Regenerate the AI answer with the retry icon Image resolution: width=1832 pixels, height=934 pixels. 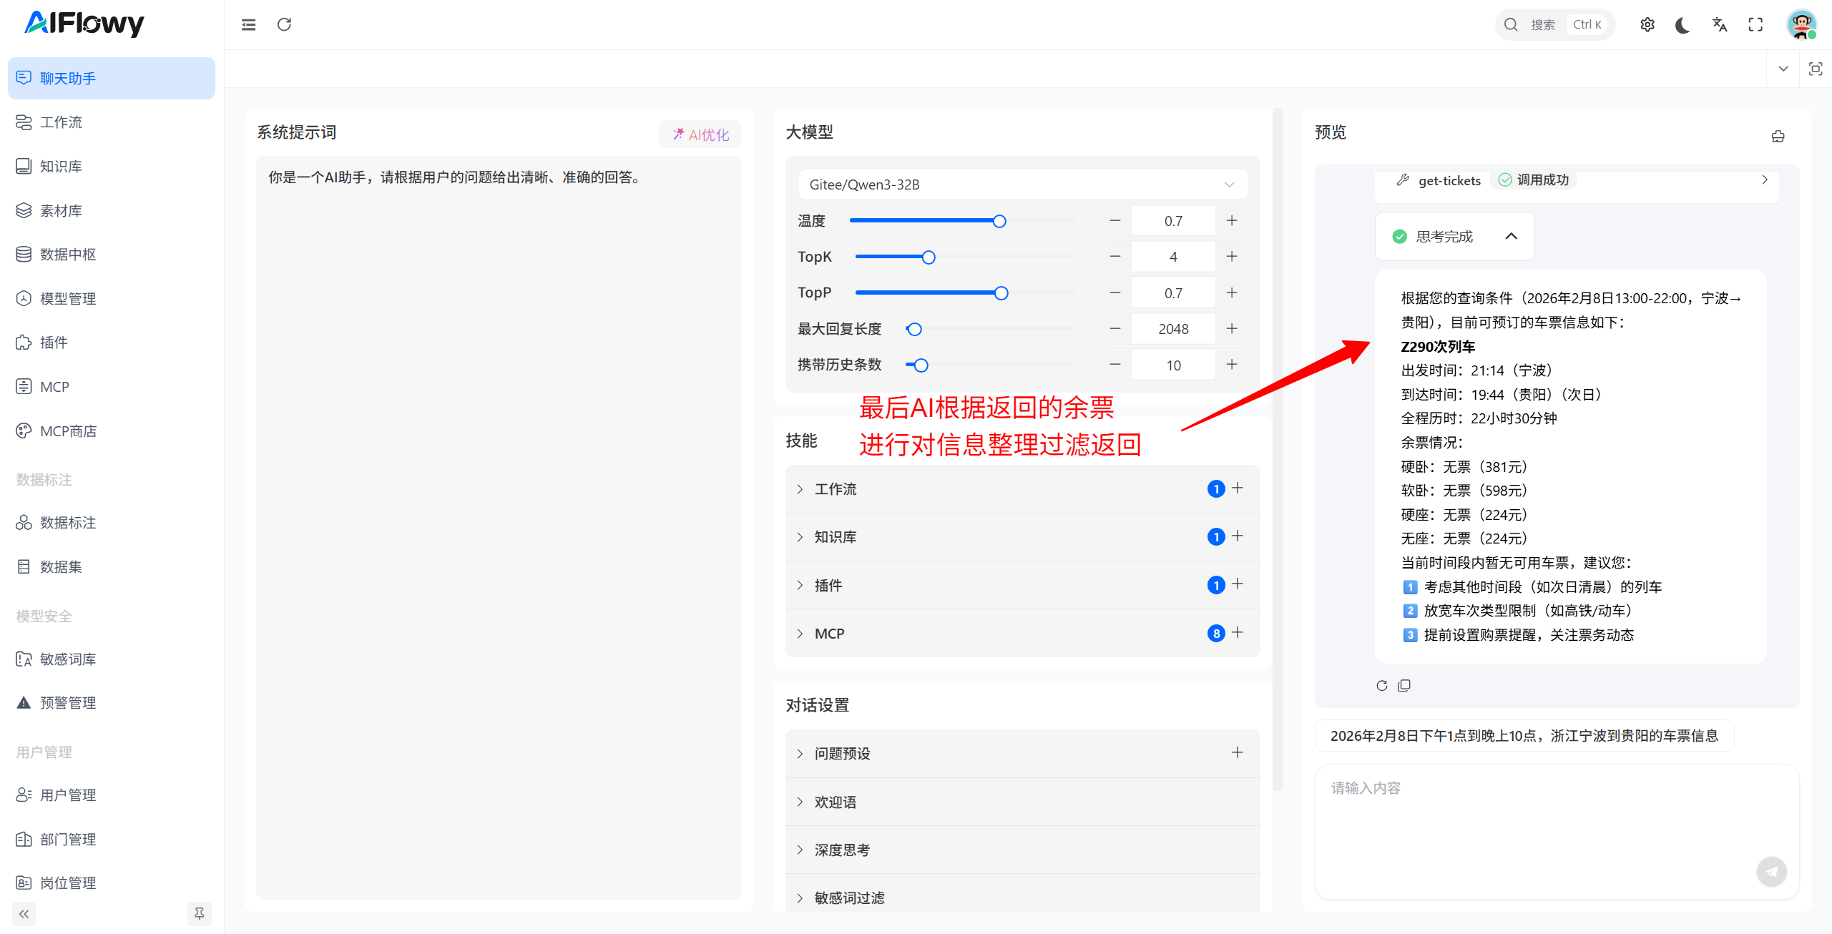(x=1381, y=686)
